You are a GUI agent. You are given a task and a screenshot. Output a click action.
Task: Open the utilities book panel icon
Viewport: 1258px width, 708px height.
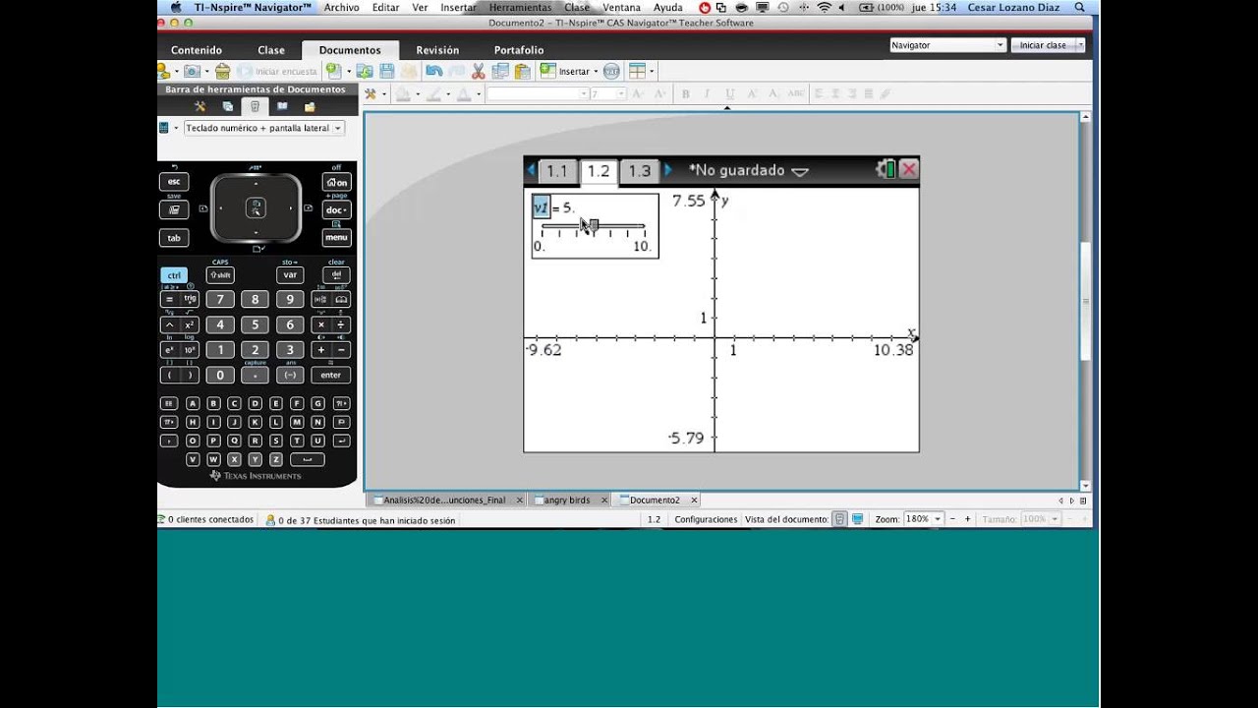click(282, 106)
